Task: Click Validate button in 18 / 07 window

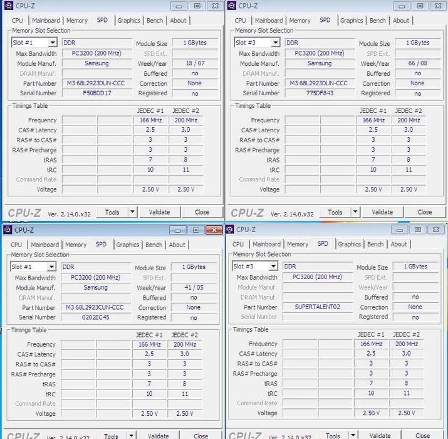Action: (x=159, y=212)
